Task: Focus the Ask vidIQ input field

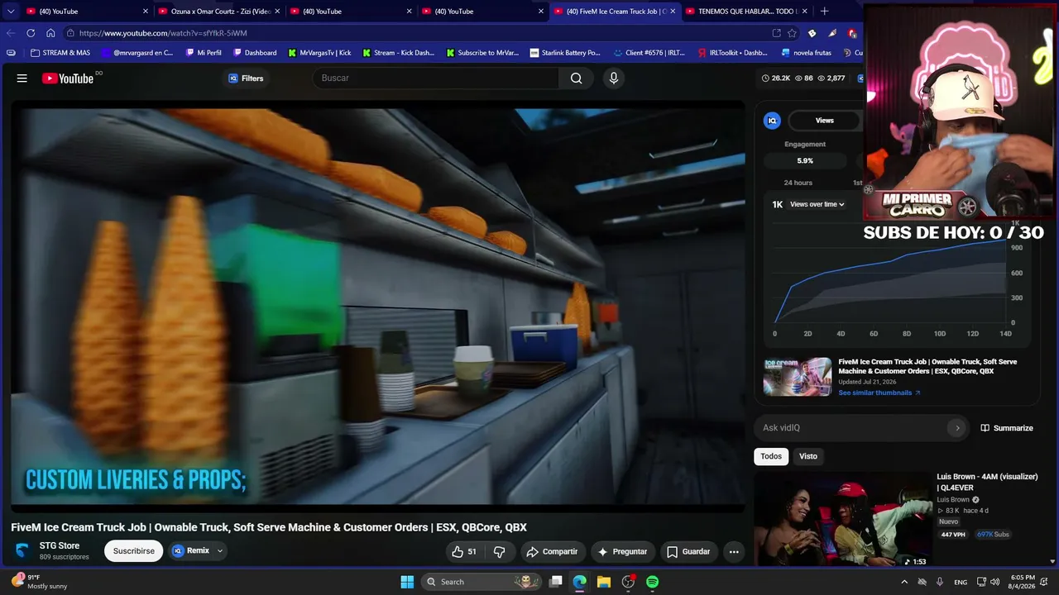Action: click(855, 428)
